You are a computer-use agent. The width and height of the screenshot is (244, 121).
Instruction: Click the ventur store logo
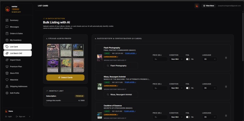[8, 9]
